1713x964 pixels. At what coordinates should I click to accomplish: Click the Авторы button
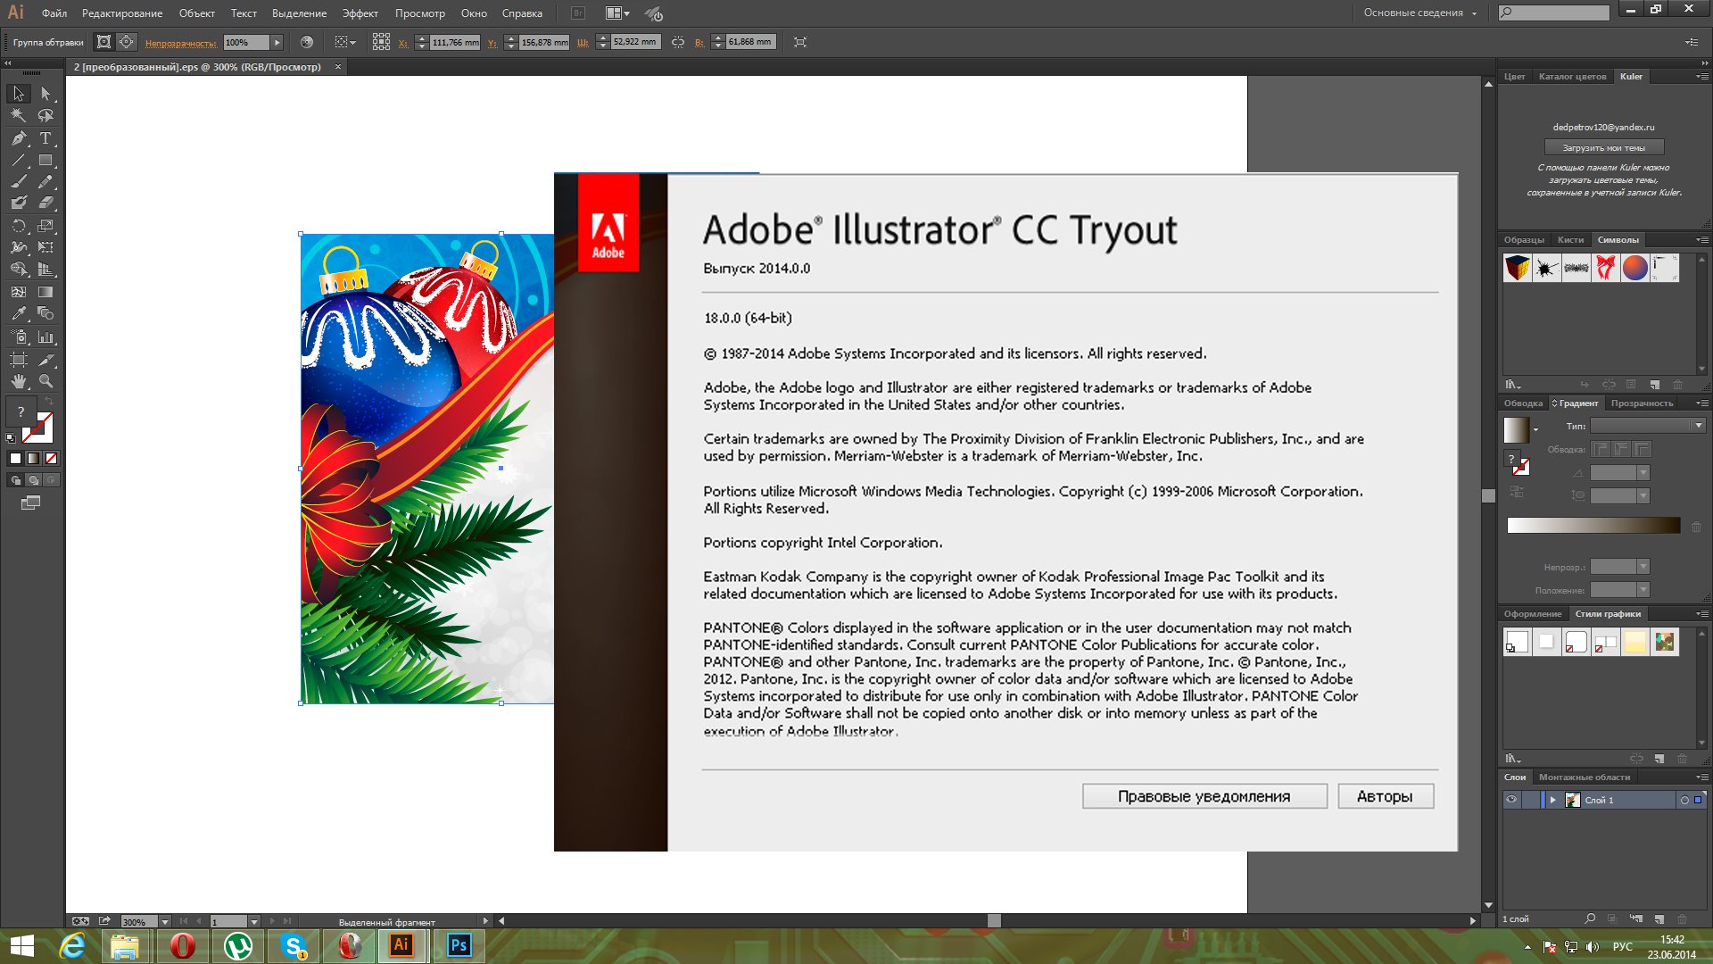coord(1385,796)
